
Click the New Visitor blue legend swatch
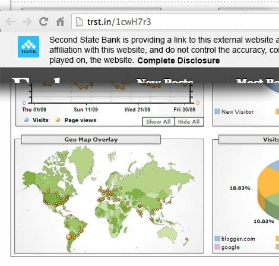[217, 111]
